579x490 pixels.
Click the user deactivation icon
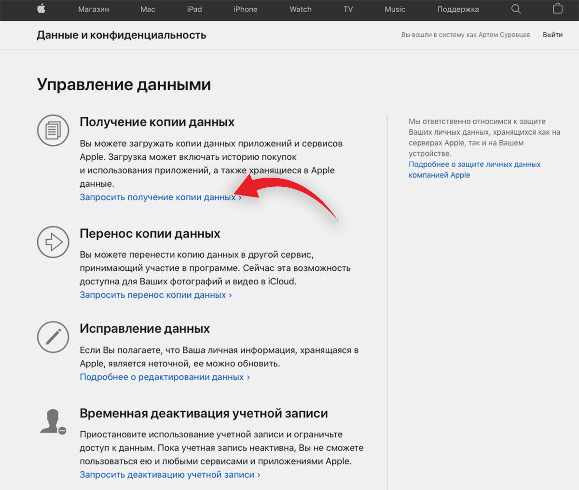53,421
